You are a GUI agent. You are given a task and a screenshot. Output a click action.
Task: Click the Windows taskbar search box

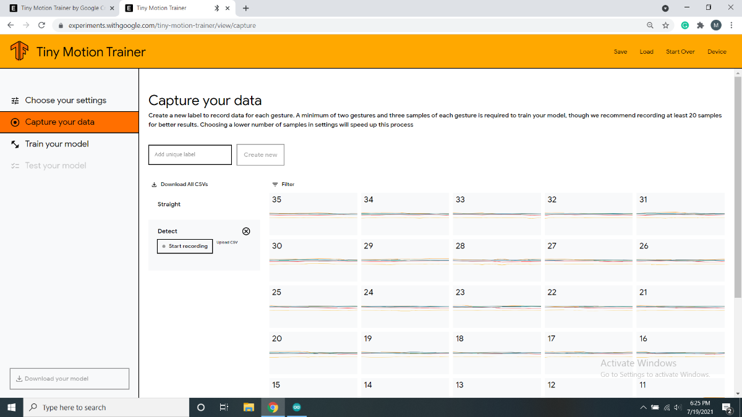click(106, 407)
